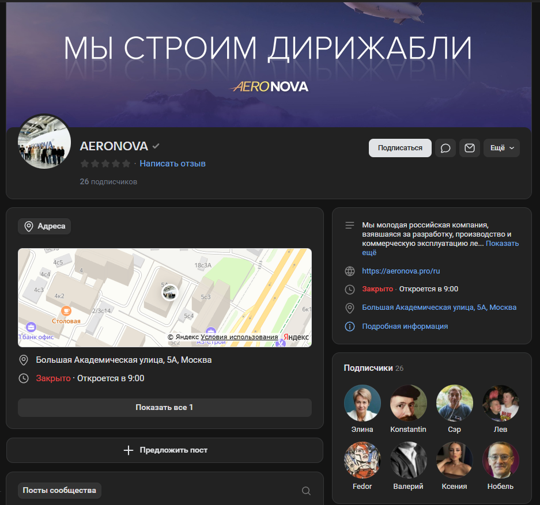Click the Яндекс logo on map

click(296, 337)
